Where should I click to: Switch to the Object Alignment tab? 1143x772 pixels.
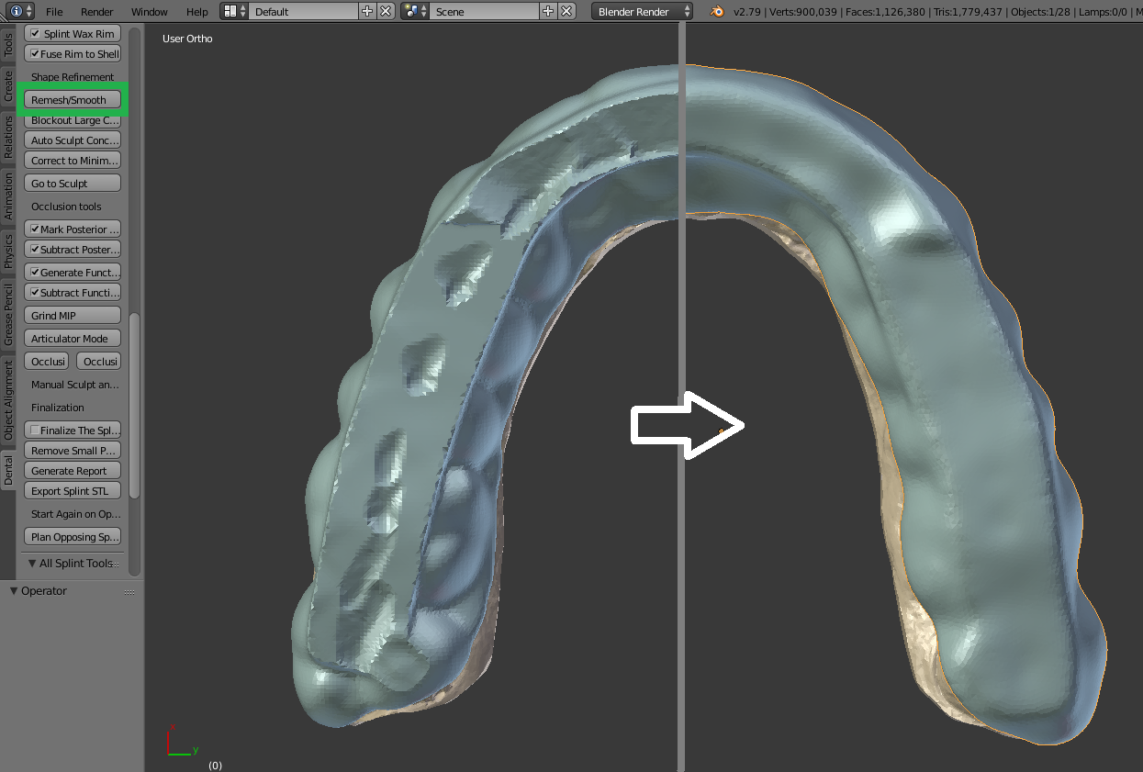tap(8, 400)
